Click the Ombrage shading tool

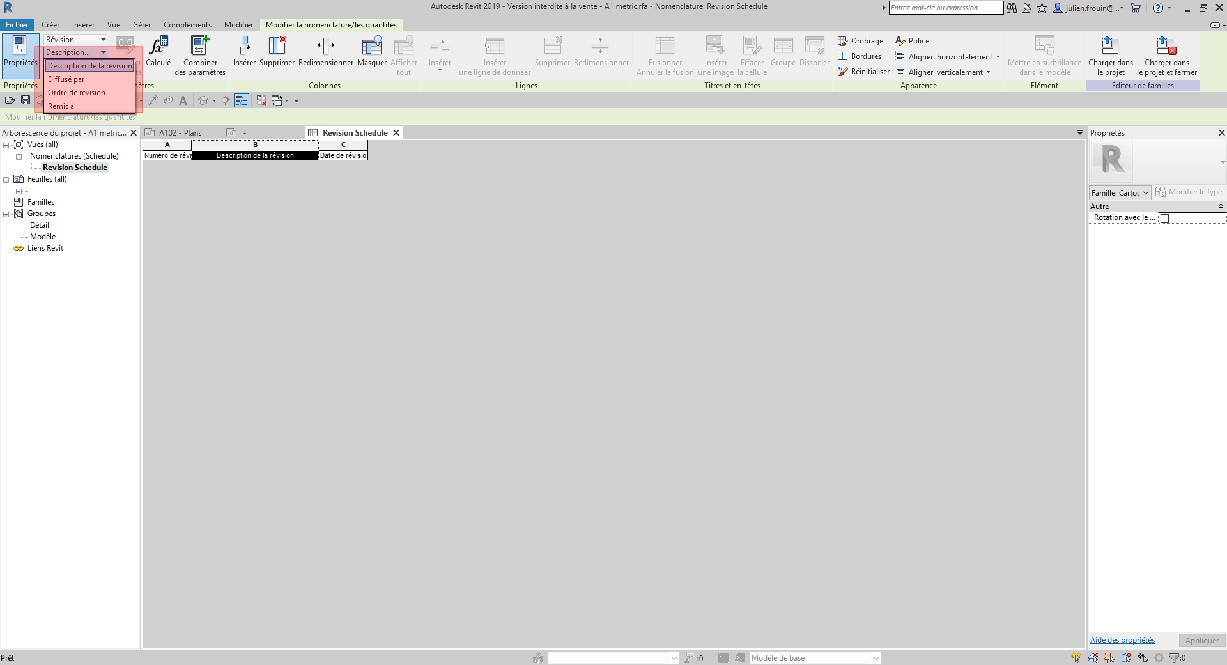click(860, 41)
